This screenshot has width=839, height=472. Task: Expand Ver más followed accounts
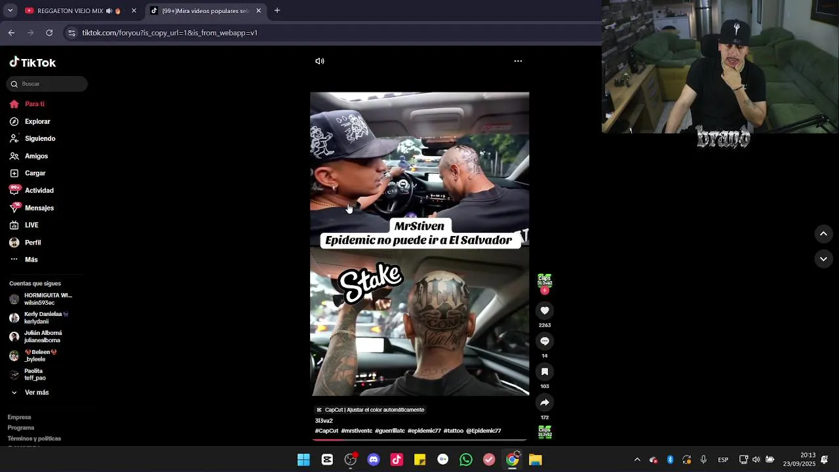[29, 393]
